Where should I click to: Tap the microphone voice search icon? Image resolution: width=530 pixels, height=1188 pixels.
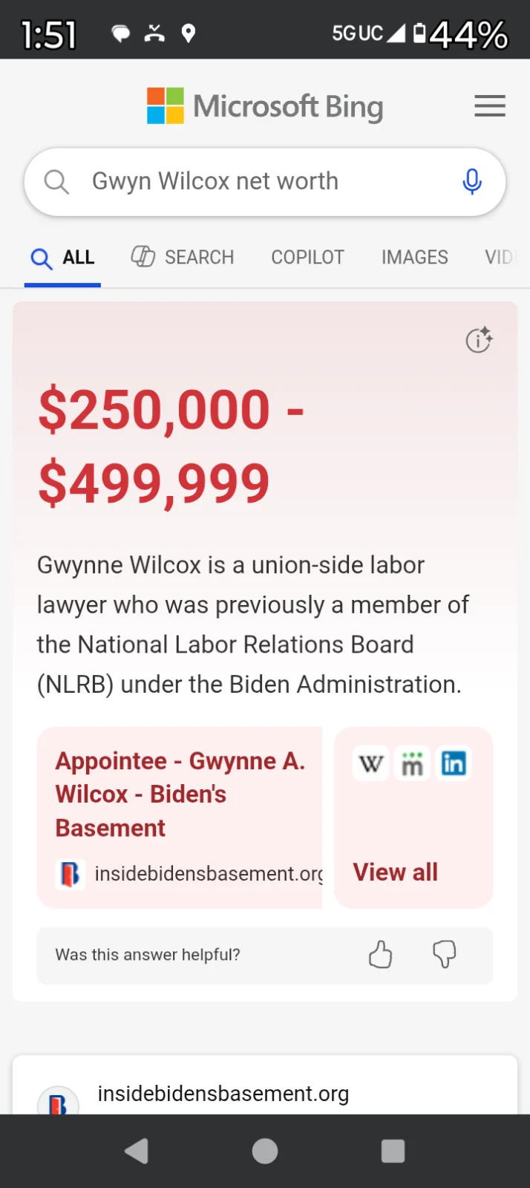coord(472,181)
